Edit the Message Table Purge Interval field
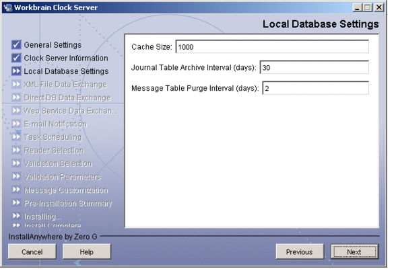398x279 pixels. tap(316, 88)
